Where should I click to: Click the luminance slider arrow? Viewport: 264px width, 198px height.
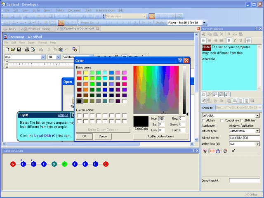point(187,114)
